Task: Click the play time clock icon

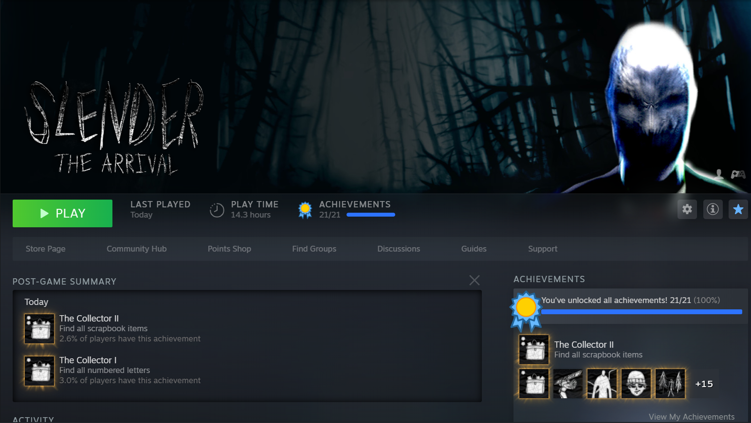Action: [217, 210]
